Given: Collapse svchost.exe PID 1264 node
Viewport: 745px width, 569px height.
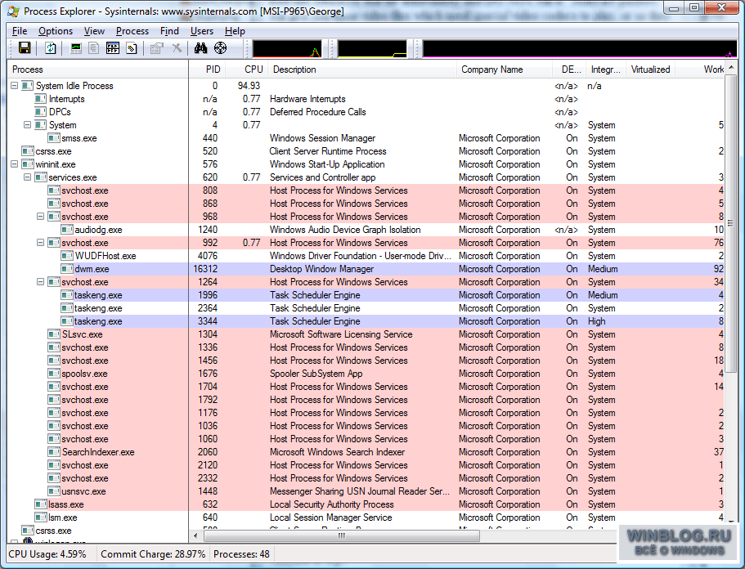Looking at the screenshot, I should (41, 282).
